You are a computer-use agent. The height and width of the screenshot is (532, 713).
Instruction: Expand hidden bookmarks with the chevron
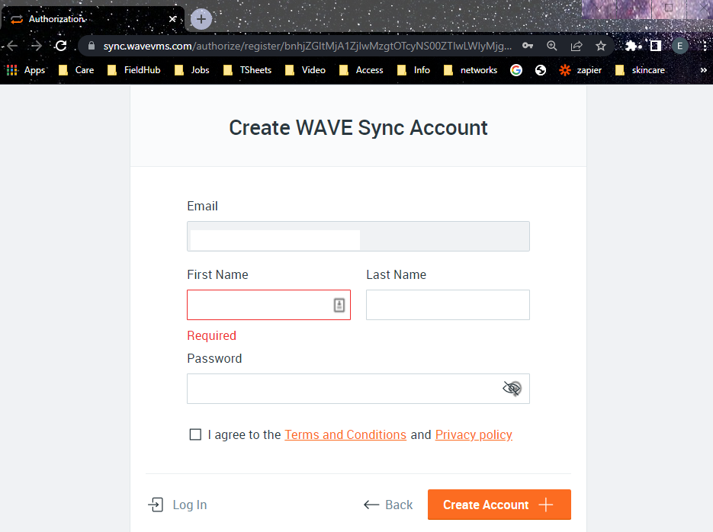tap(703, 70)
